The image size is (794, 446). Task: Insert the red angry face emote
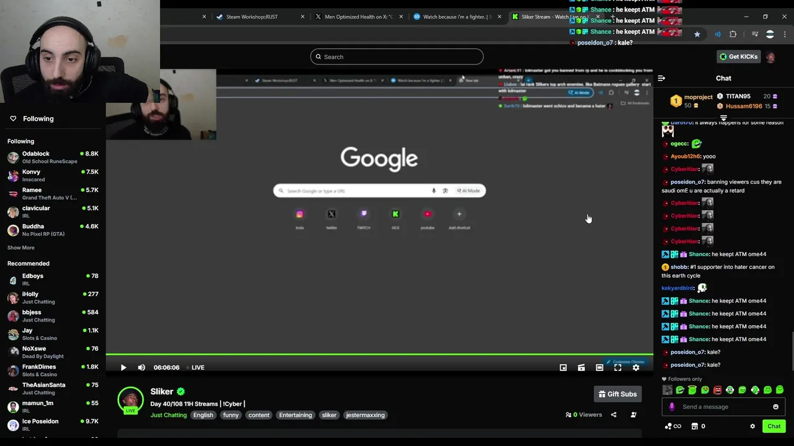(x=718, y=390)
